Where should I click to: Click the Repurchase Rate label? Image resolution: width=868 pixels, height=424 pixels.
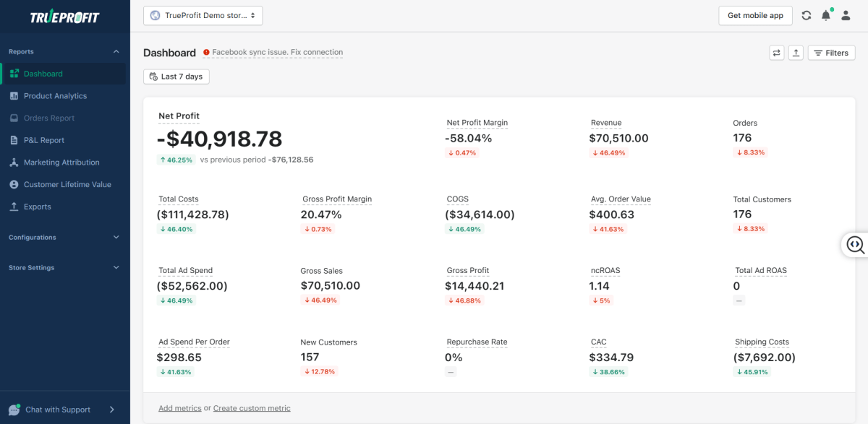point(477,342)
